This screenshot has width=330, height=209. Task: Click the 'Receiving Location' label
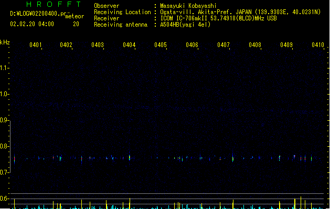pos(122,12)
